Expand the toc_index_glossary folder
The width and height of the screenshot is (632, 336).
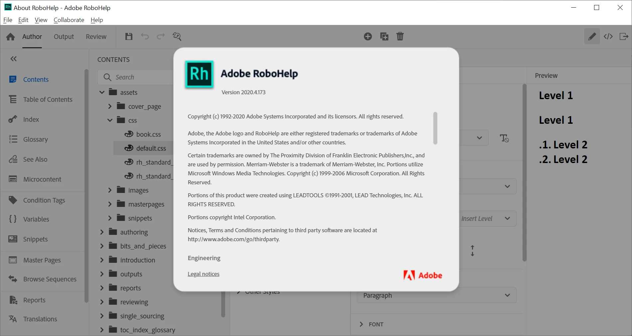pyautogui.click(x=102, y=330)
